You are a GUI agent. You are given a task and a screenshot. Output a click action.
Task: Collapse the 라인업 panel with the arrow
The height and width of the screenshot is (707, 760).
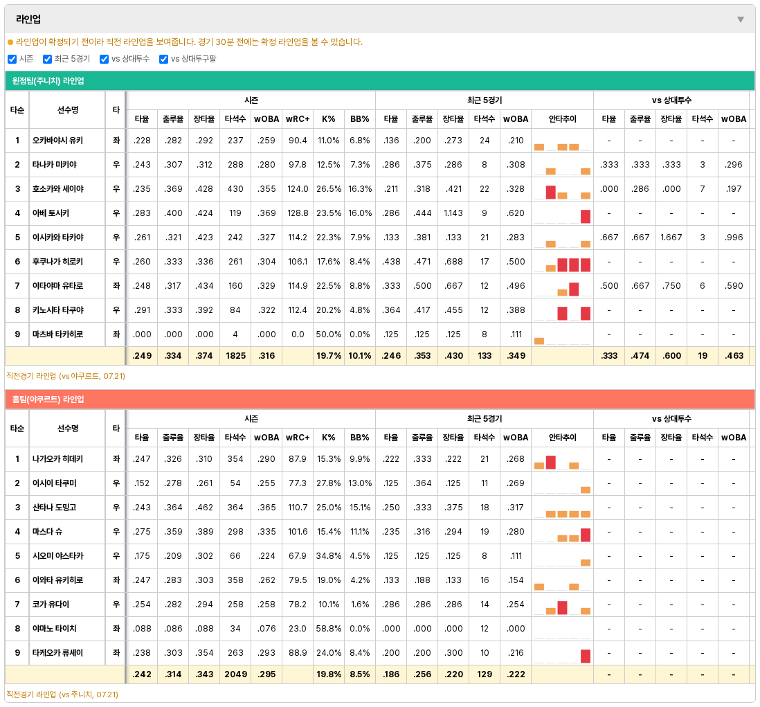tap(740, 19)
